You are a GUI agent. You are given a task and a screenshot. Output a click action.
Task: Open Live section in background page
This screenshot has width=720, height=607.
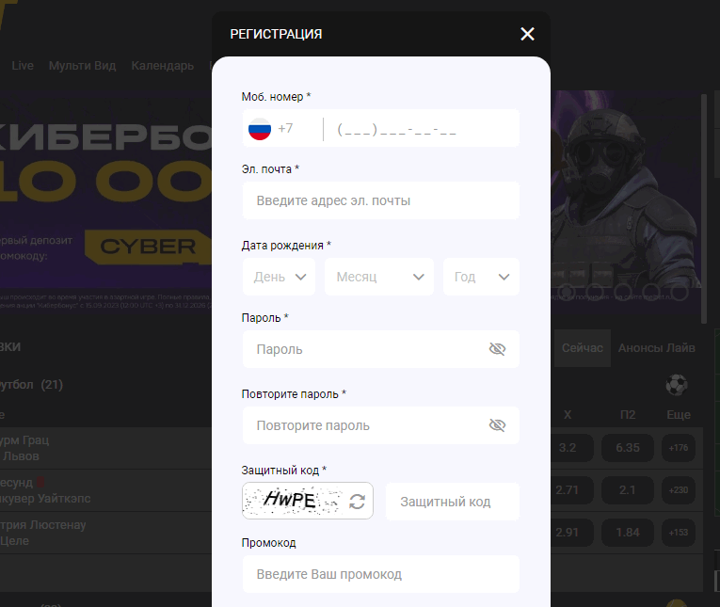tap(23, 66)
